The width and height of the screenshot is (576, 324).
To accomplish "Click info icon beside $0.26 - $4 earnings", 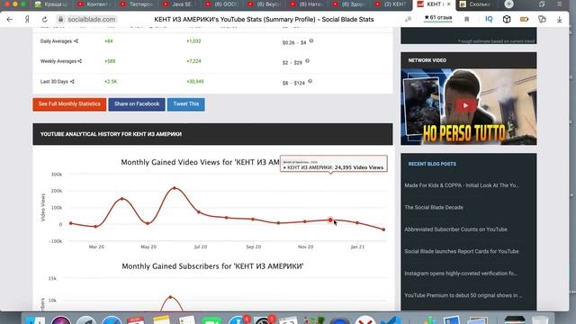I will coord(311,40).
